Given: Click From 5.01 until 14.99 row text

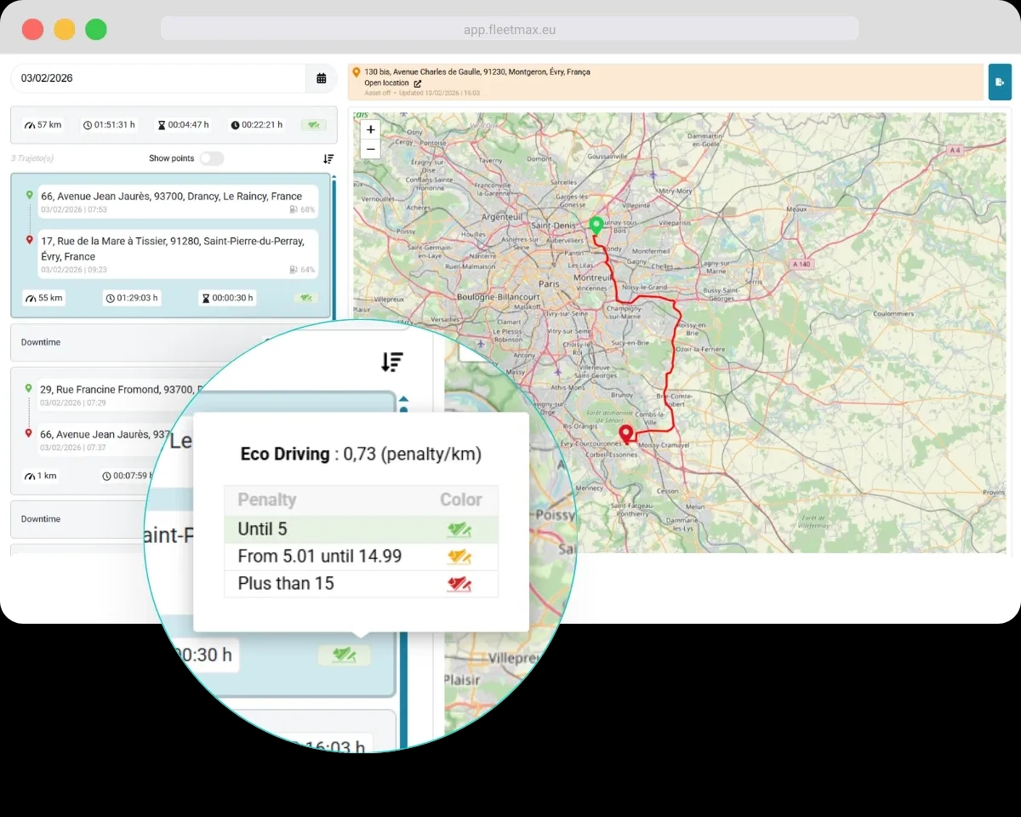Looking at the screenshot, I should (320, 557).
